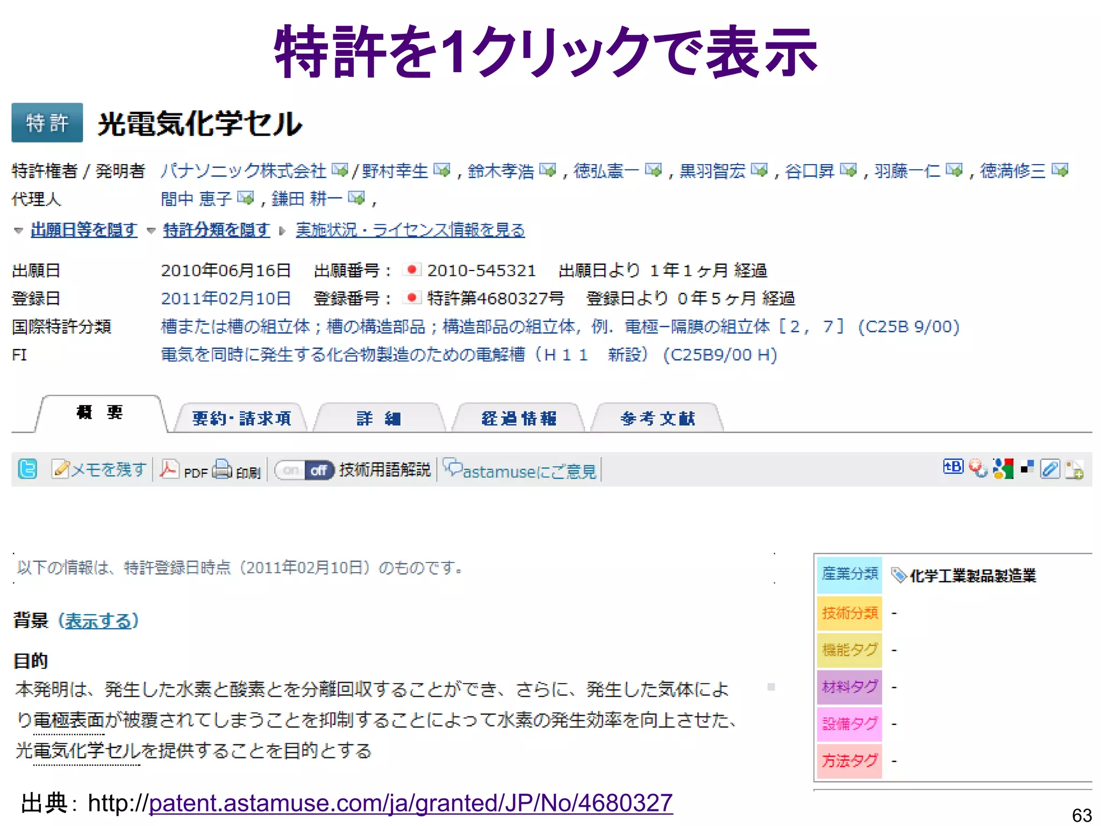Screen dimensions: 1101x826
Task: Click the 技術分類 yellow label
Action: pos(849,613)
